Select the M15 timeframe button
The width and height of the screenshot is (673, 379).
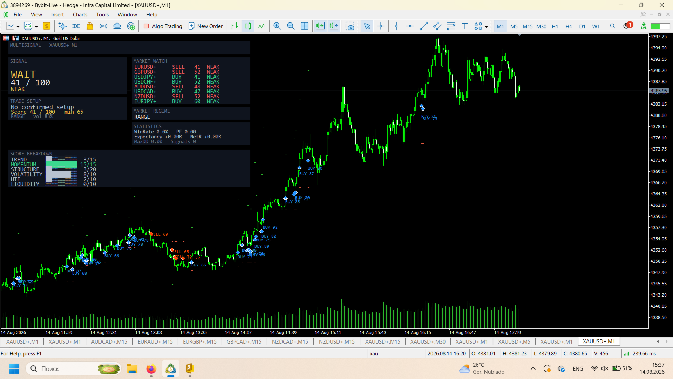point(528,26)
